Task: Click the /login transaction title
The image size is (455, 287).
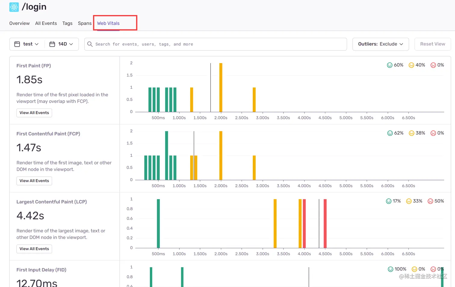Action: coord(34,7)
